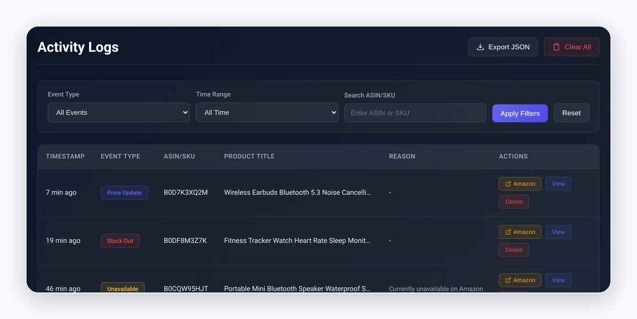Click the Activity Logs heading
The width and height of the screenshot is (637, 319).
click(x=78, y=47)
